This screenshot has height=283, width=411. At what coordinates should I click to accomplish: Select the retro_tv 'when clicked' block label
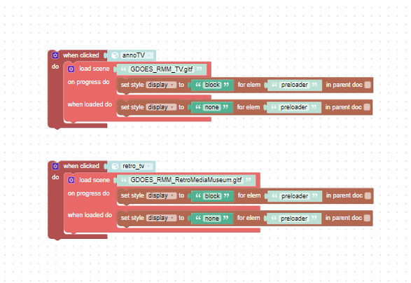tap(81, 166)
